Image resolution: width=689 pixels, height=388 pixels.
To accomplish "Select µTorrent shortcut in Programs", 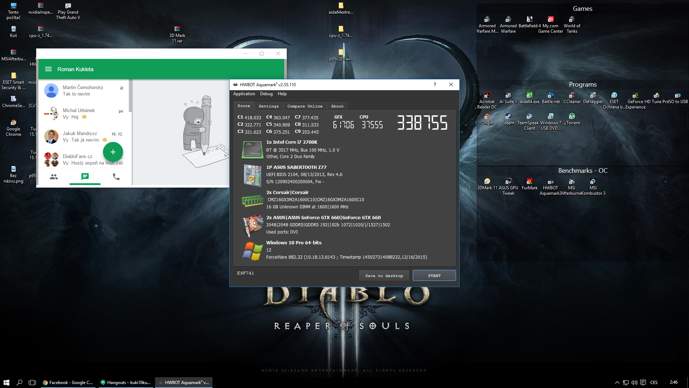I will (572, 119).
